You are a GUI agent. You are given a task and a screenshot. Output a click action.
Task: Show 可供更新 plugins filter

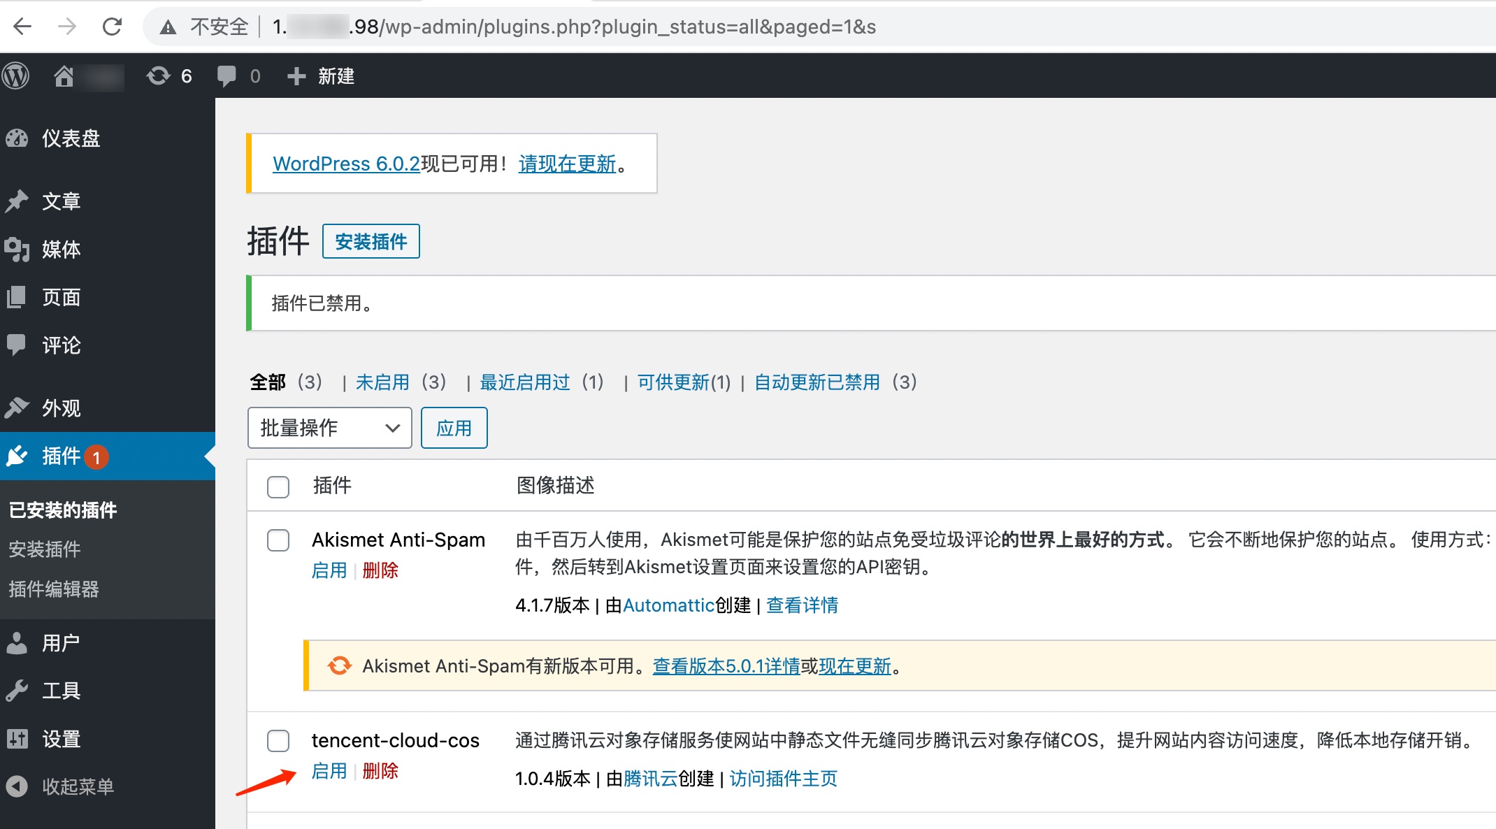[x=673, y=382]
